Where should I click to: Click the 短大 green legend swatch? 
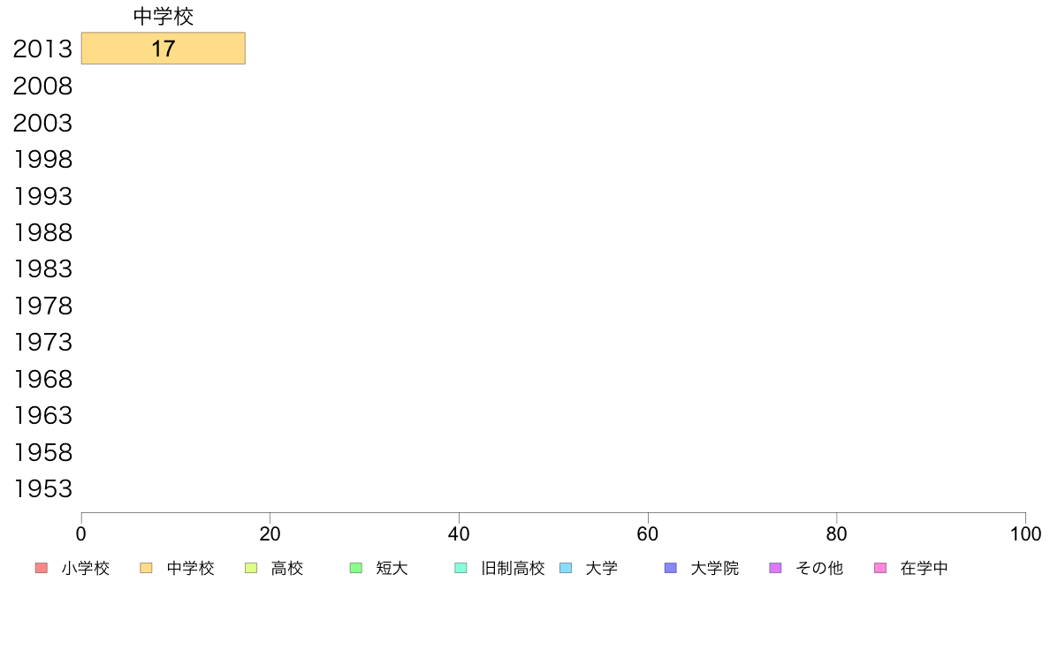click(x=356, y=569)
